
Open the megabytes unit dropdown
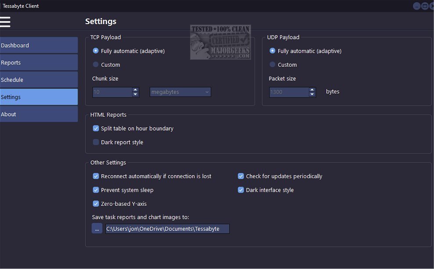pyautogui.click(x=180, y=92)
